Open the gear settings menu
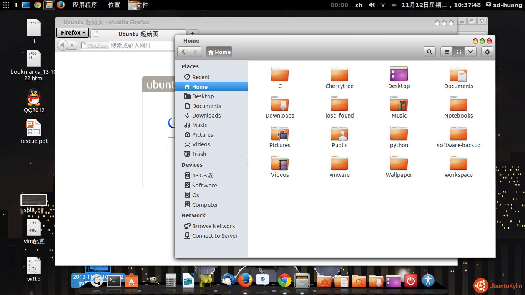The width and height of the screenshot is (525, 295). tap(487, 52)
